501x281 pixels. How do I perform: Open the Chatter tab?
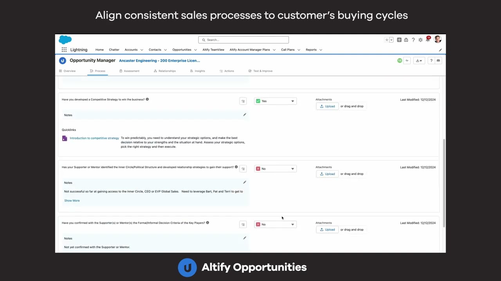pyautogui.click(x=114, y=50)
